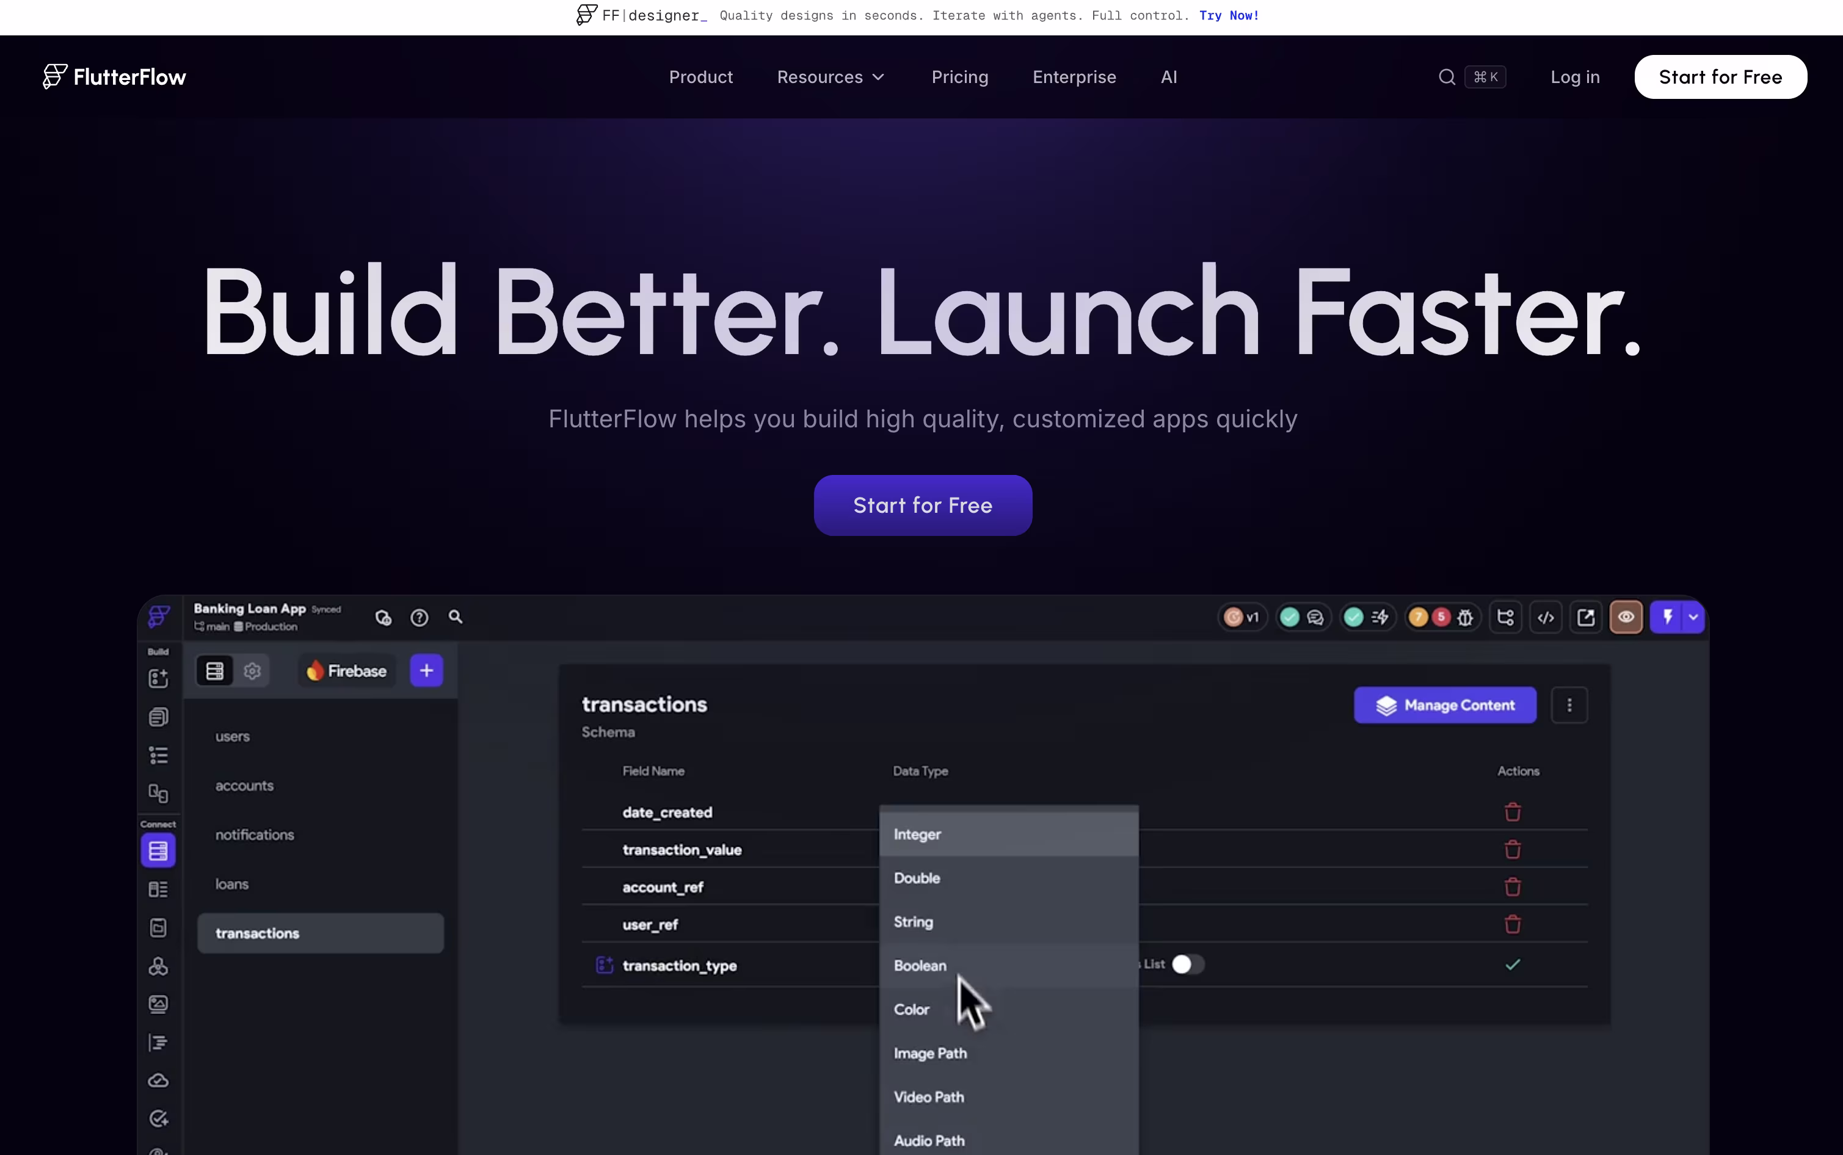The height and width of the screenshot is (1155, 1843).
Task: Open the cloud functions icon in the sidebar
Action: click(x=158, y=1080)
